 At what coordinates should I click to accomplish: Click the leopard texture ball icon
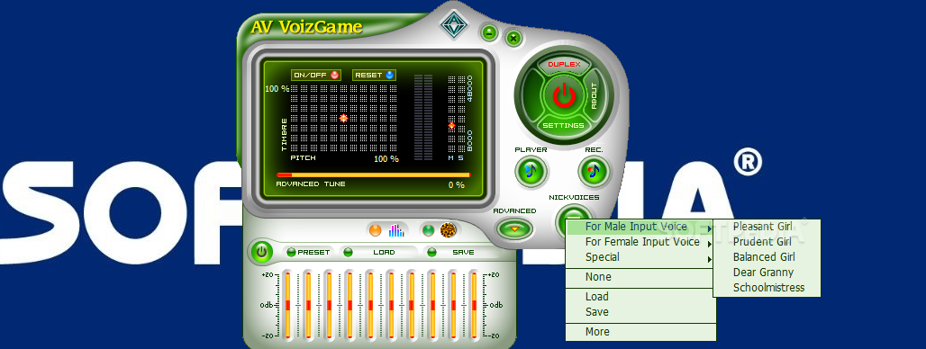449,230
